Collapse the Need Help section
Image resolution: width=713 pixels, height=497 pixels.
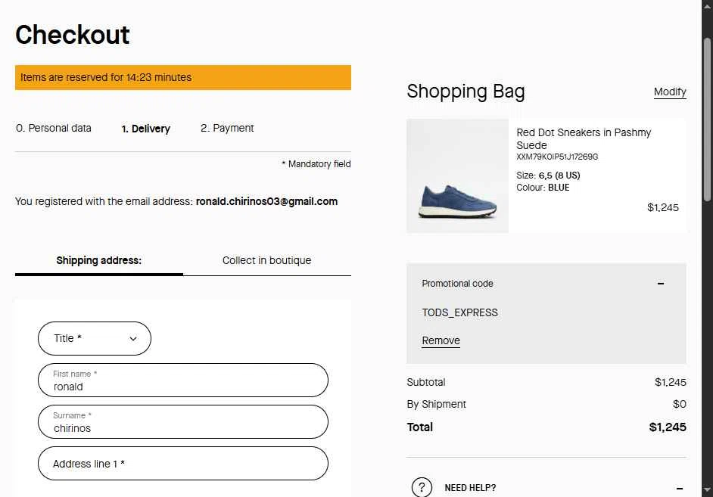680,489
